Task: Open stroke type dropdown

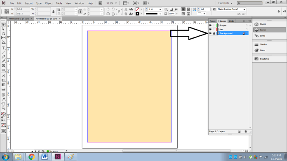Action: pos(160,14)
